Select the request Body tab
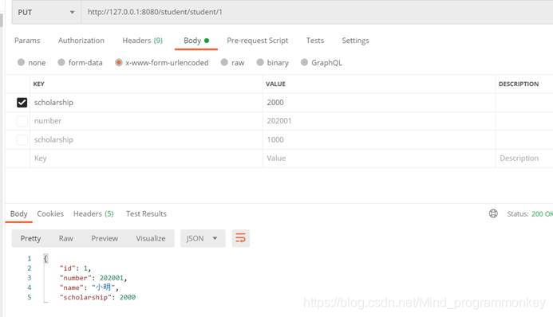The width and height of the screenshot is (553, 317). click(x=196, y=41)
